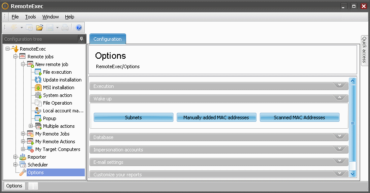Click the lightning Launch toolbar icon
Viewport: 370px width, 193px height.
(14, 27)
